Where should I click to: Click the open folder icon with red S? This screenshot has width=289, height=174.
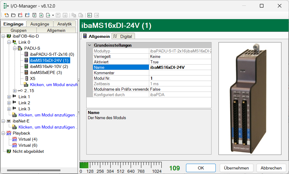pos(20,15)
